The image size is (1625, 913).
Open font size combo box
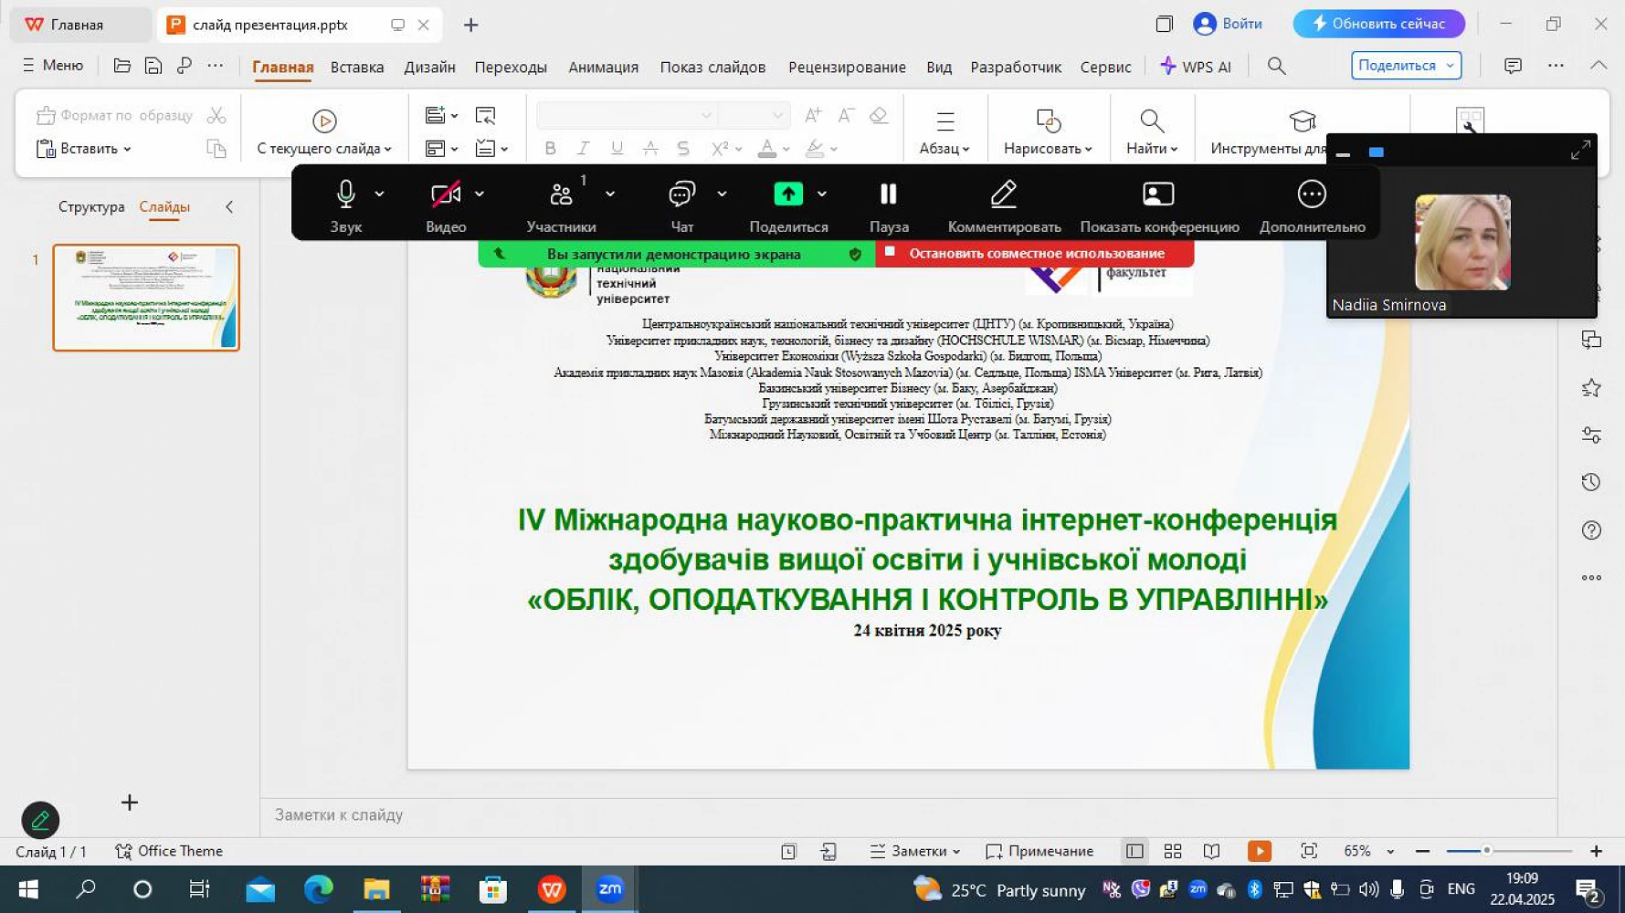(753, 115)
